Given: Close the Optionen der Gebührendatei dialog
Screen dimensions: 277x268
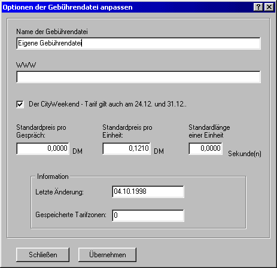Looking at the screenshot, I should click(x=269, y=7).
